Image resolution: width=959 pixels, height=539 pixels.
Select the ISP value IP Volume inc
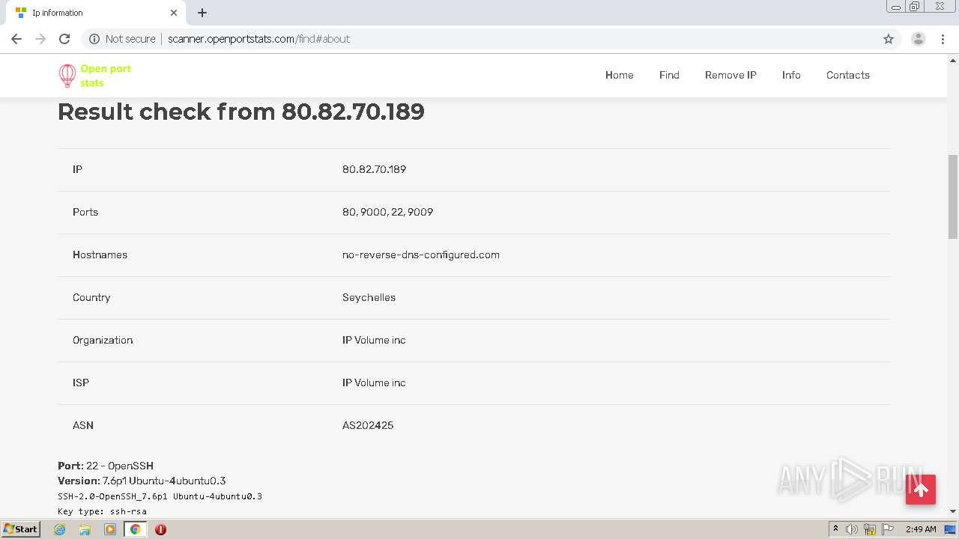click(374, 383)
